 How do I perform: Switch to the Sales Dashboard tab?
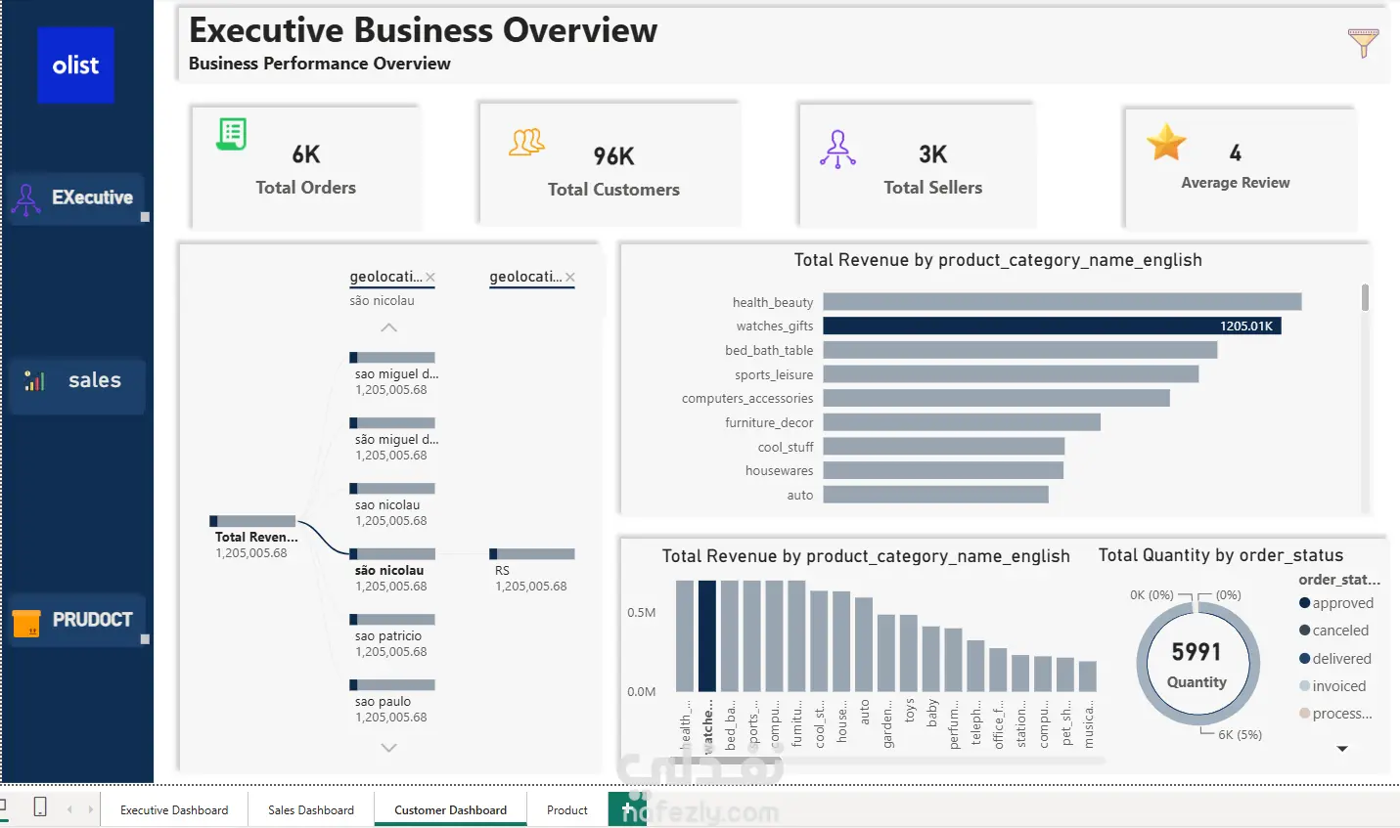coord(311,809)
